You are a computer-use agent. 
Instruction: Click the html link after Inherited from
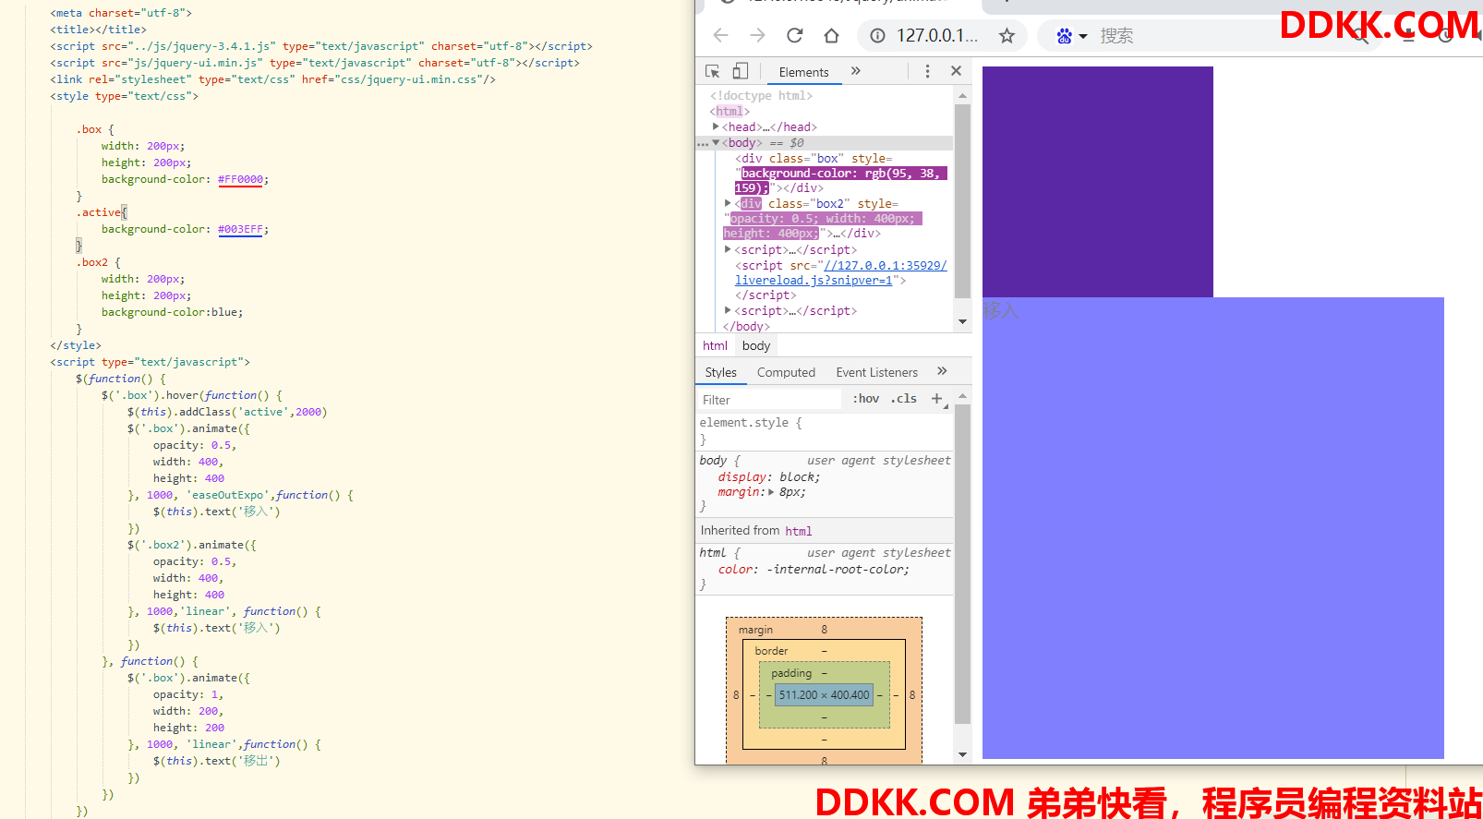(799, 531)
